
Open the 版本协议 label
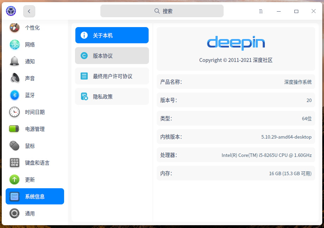pos(103,56)
